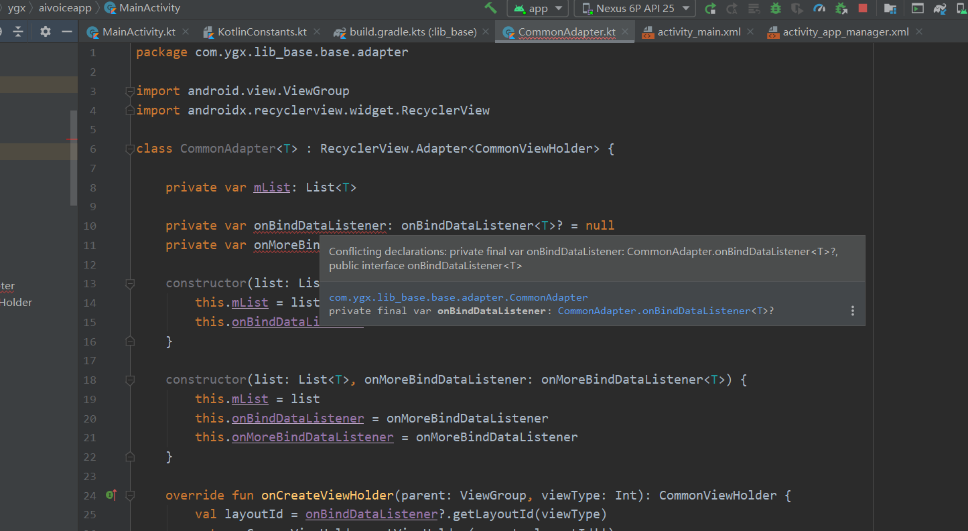Click the Debug app bug icon
The height and width of the screenshot is (531, 968).
(x=776, y=8)
